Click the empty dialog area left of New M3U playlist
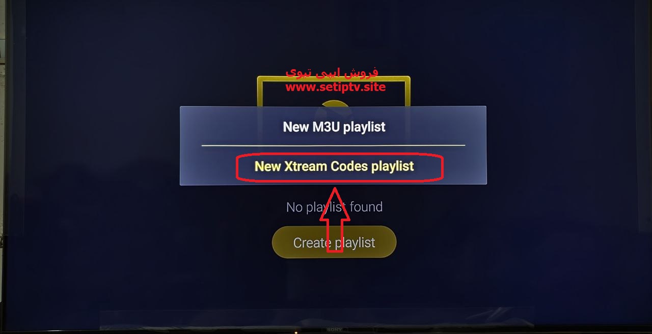This screenshot has height=334, width=652. [229, 127]
